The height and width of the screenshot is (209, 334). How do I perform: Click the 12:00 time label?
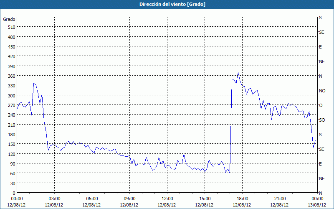click(x=167, y=199)
